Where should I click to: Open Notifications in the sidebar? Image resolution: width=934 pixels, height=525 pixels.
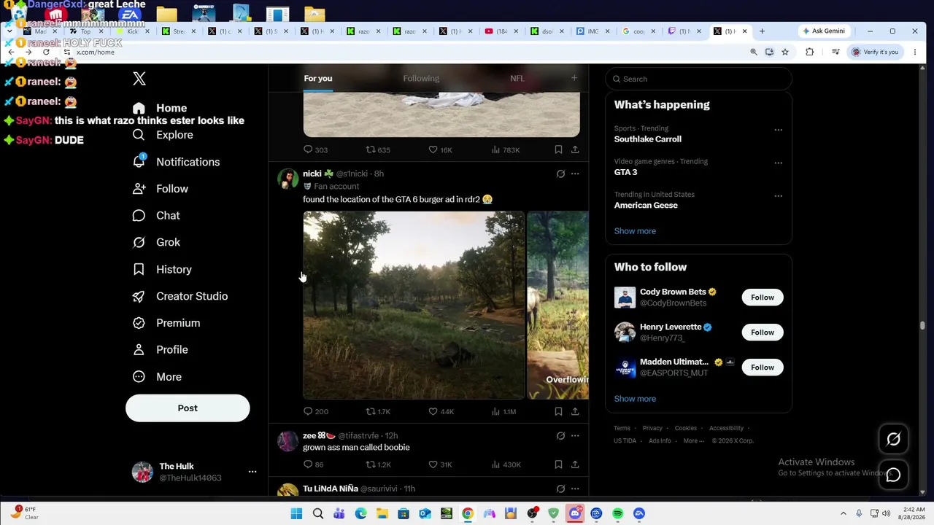(176, 162)
